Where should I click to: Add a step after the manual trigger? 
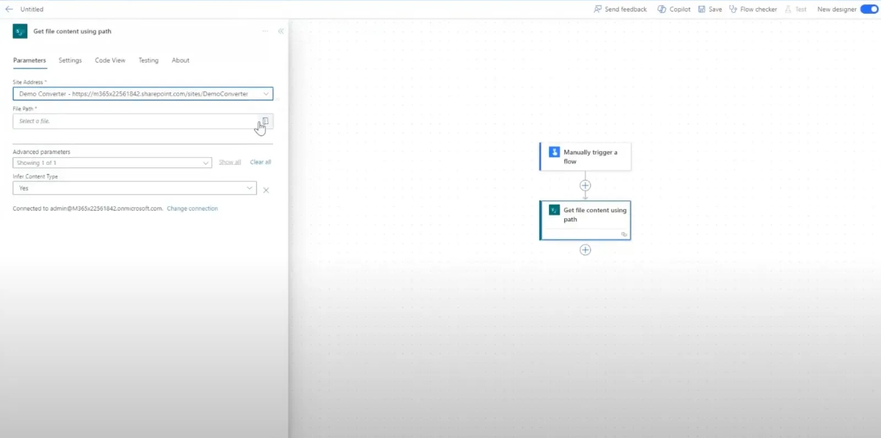(x=585, y=186)
